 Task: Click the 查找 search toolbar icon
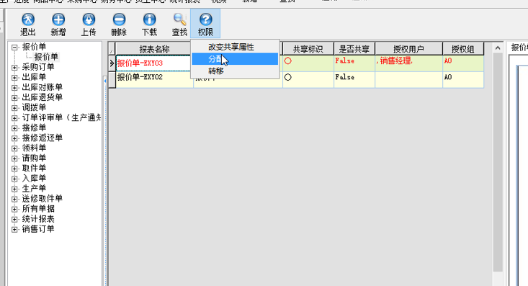[179, 24]
